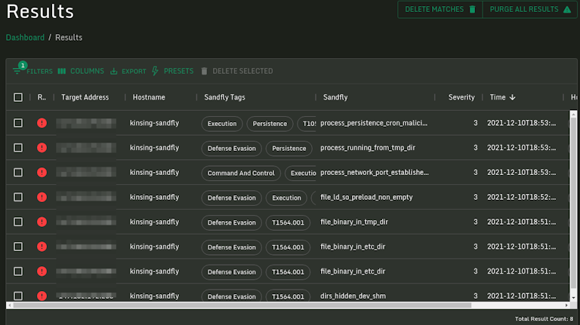Click Defense Evasion tag in dirs_hidden_dev_shm row
580x325 pixels.
232,296
